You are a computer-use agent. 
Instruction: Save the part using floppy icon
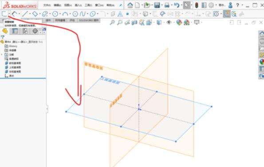(157, 5)
